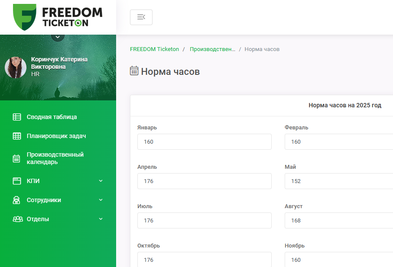Expand the Отделы menu section

pyautogui.click(x=101, y=219)
